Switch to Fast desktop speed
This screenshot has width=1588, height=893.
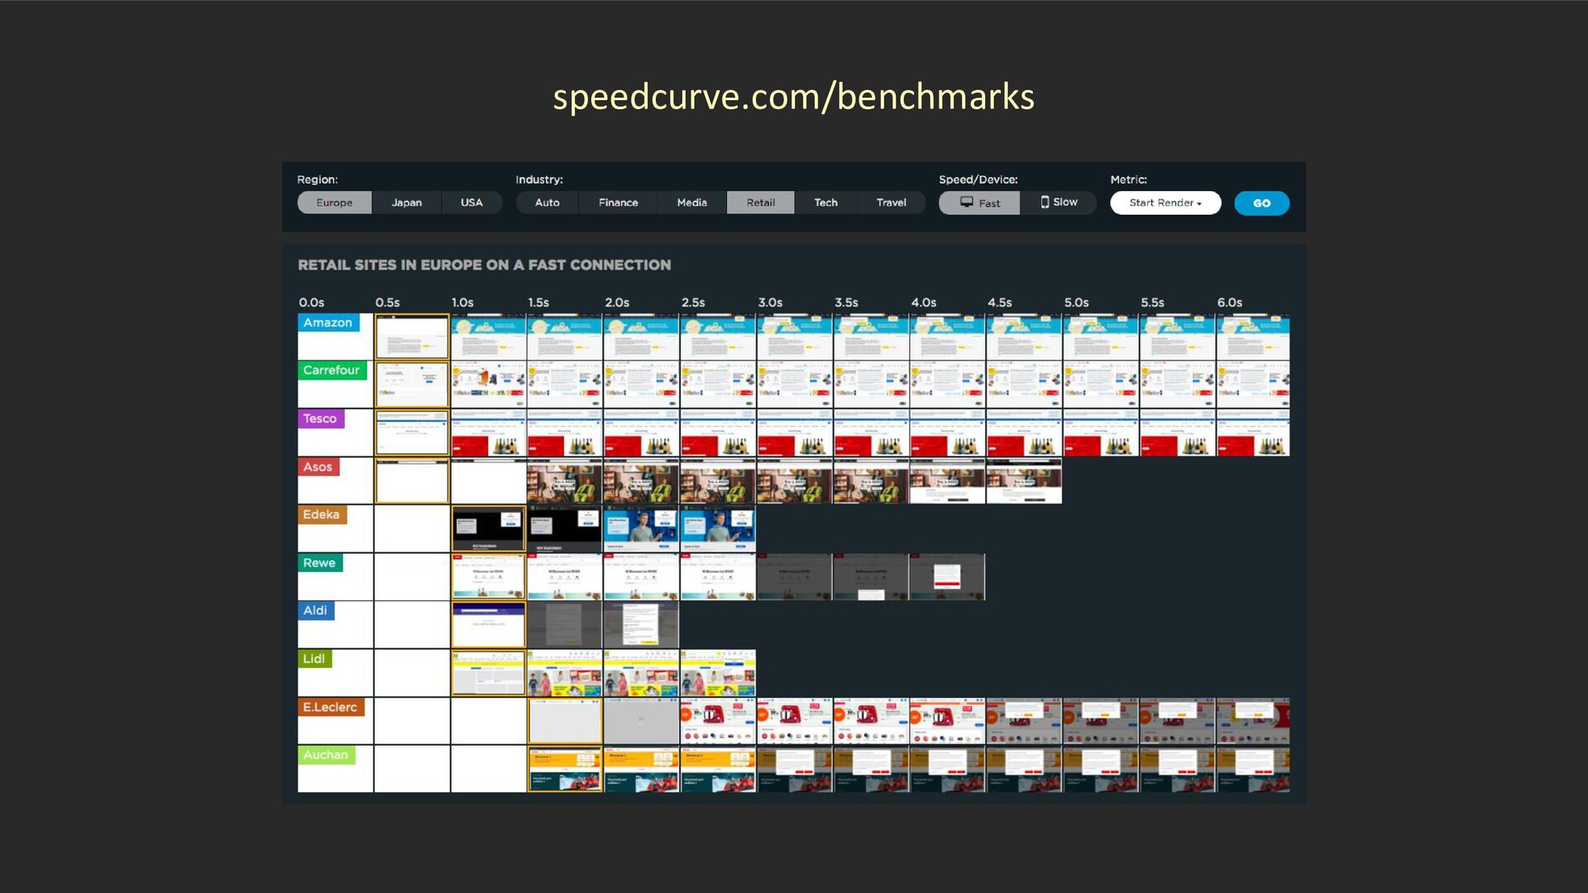979,203
